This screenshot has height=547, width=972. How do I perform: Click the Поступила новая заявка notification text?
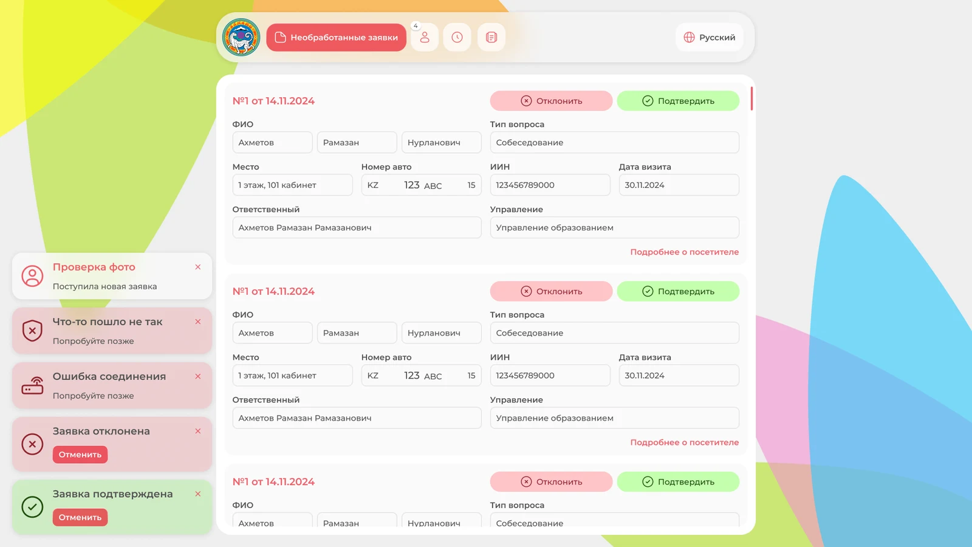105,286
